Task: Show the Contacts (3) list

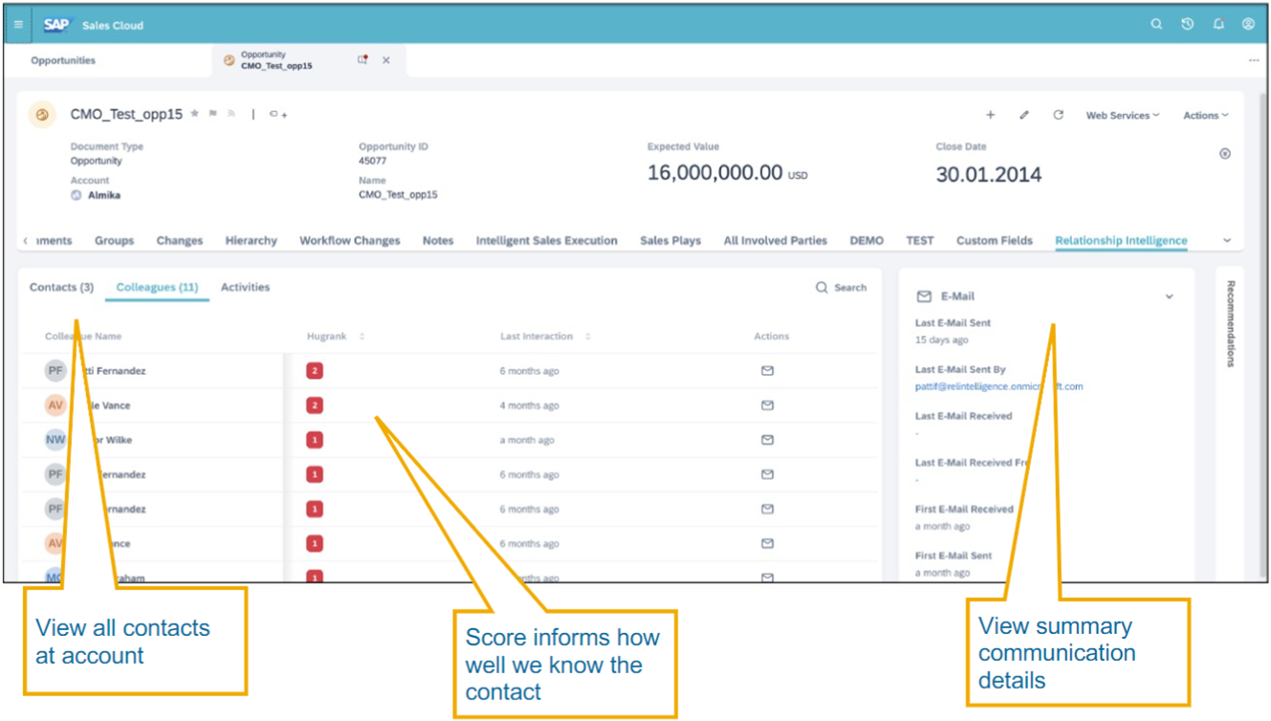Action: [61, 287]
